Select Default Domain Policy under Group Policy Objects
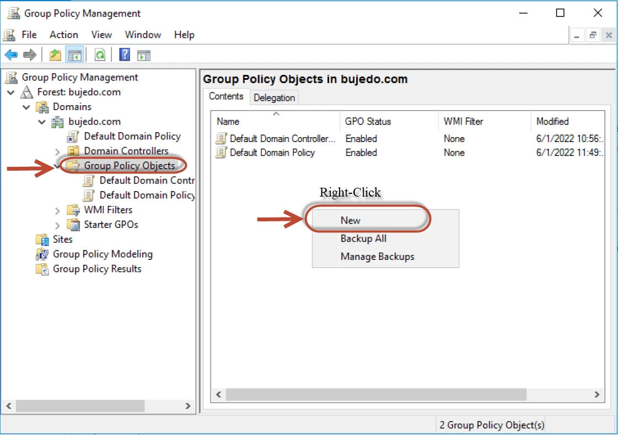Viewport: 618px width, 435px height. [x=147, y=195]
